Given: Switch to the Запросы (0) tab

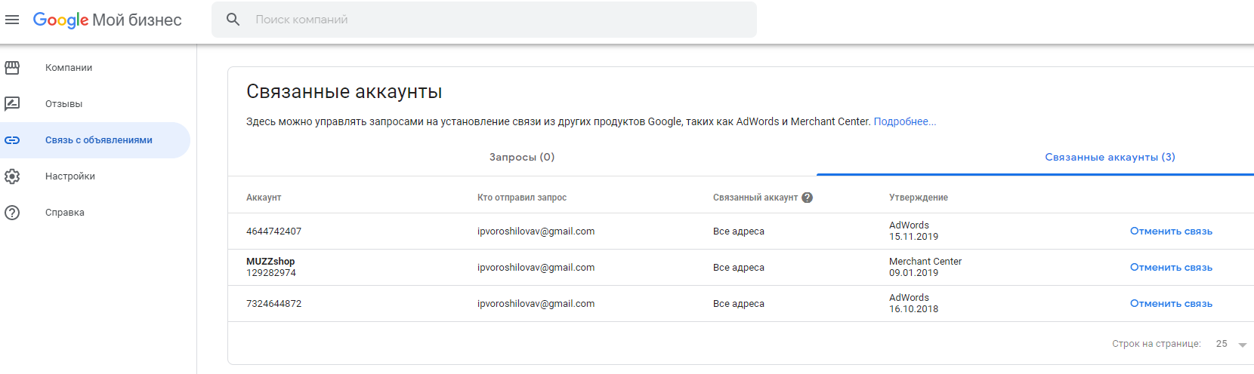Looking at the screenshot, I should [522, 157].
